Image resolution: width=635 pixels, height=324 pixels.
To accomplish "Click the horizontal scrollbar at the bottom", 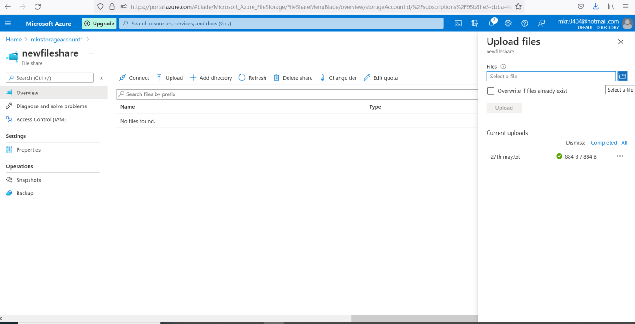I will coord(414,318).
